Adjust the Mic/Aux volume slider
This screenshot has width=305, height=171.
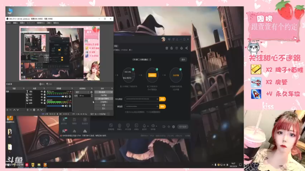point(55,97)
